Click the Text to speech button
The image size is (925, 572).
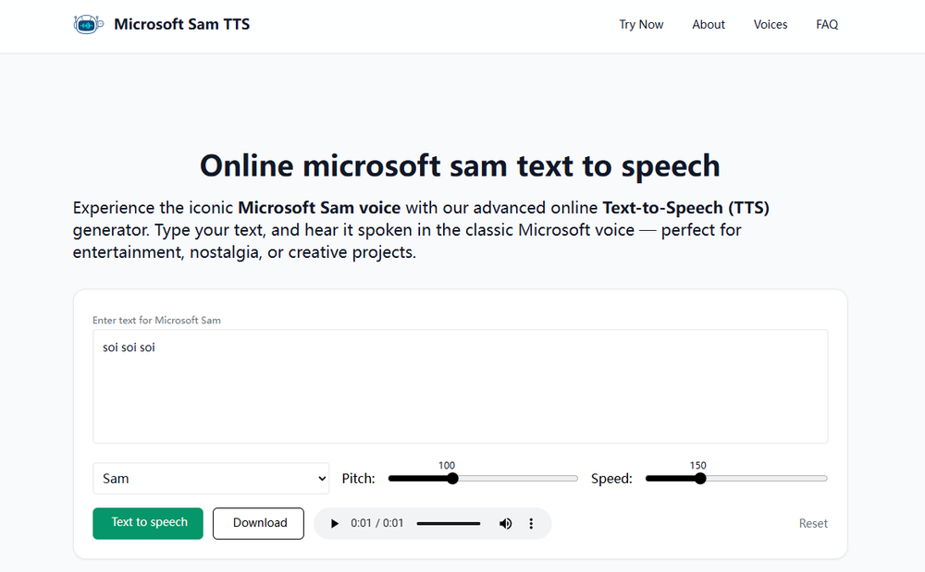pyautogui.click(x=147, y=523)
